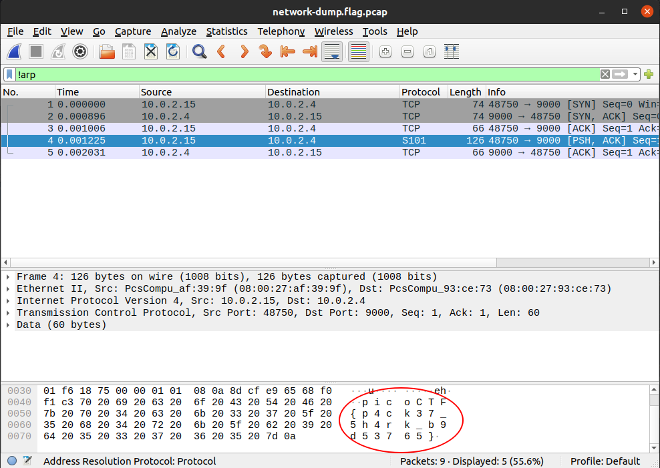The image size is (660, 468).
Task: Open capture options gear icon
Action: click(80, 51)
